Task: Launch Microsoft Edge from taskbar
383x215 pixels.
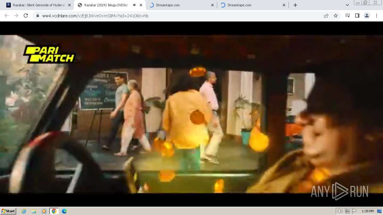Action: [x=64, y=211]
